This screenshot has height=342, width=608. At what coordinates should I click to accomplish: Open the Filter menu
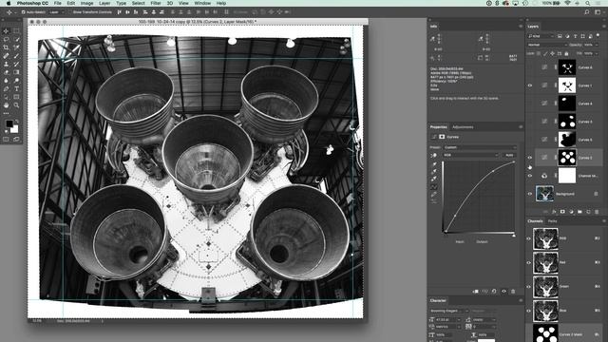click(156, 3)
